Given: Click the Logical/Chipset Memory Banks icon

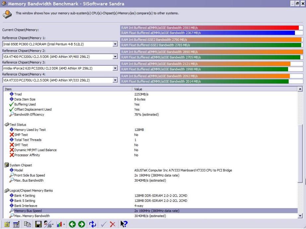Looking at the screenshot, I should 7,191.
